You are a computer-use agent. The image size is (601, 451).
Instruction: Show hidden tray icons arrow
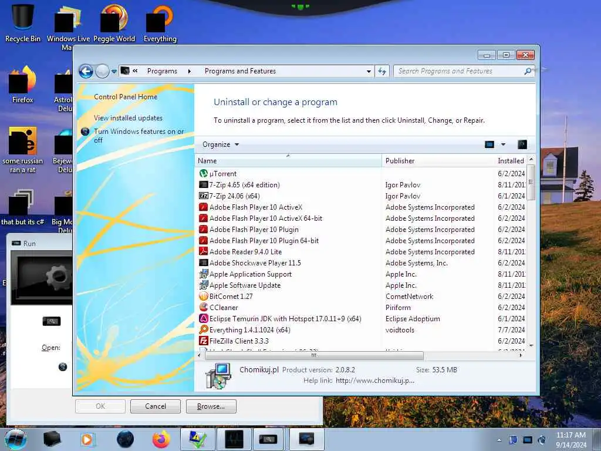pyautogui.click(x=499, y=440)
